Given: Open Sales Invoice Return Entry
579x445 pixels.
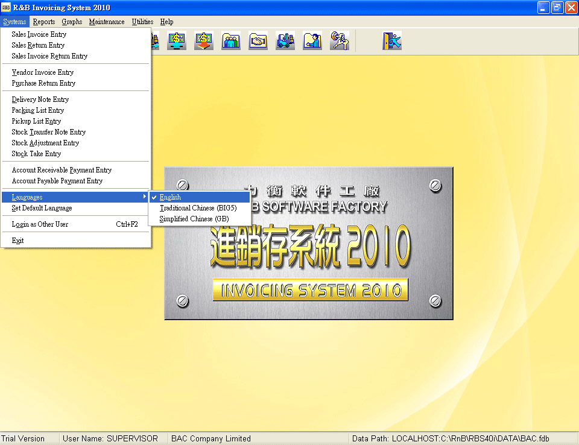Looking at the screenshot, I should (76, 56).
